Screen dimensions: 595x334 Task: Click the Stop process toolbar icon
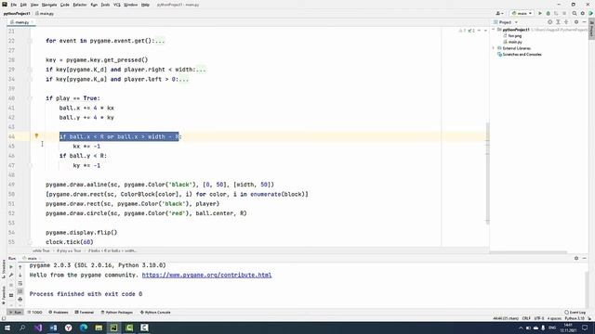(564, 13)
